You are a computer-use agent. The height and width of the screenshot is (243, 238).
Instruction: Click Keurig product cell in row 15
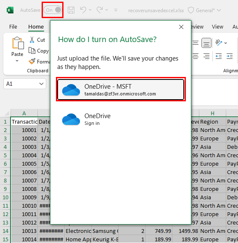tap(105, 239)
